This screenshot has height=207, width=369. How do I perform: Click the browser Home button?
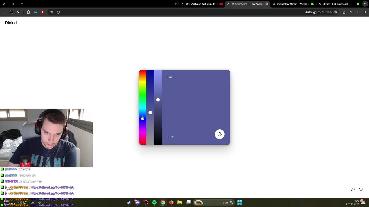(344, 12)
